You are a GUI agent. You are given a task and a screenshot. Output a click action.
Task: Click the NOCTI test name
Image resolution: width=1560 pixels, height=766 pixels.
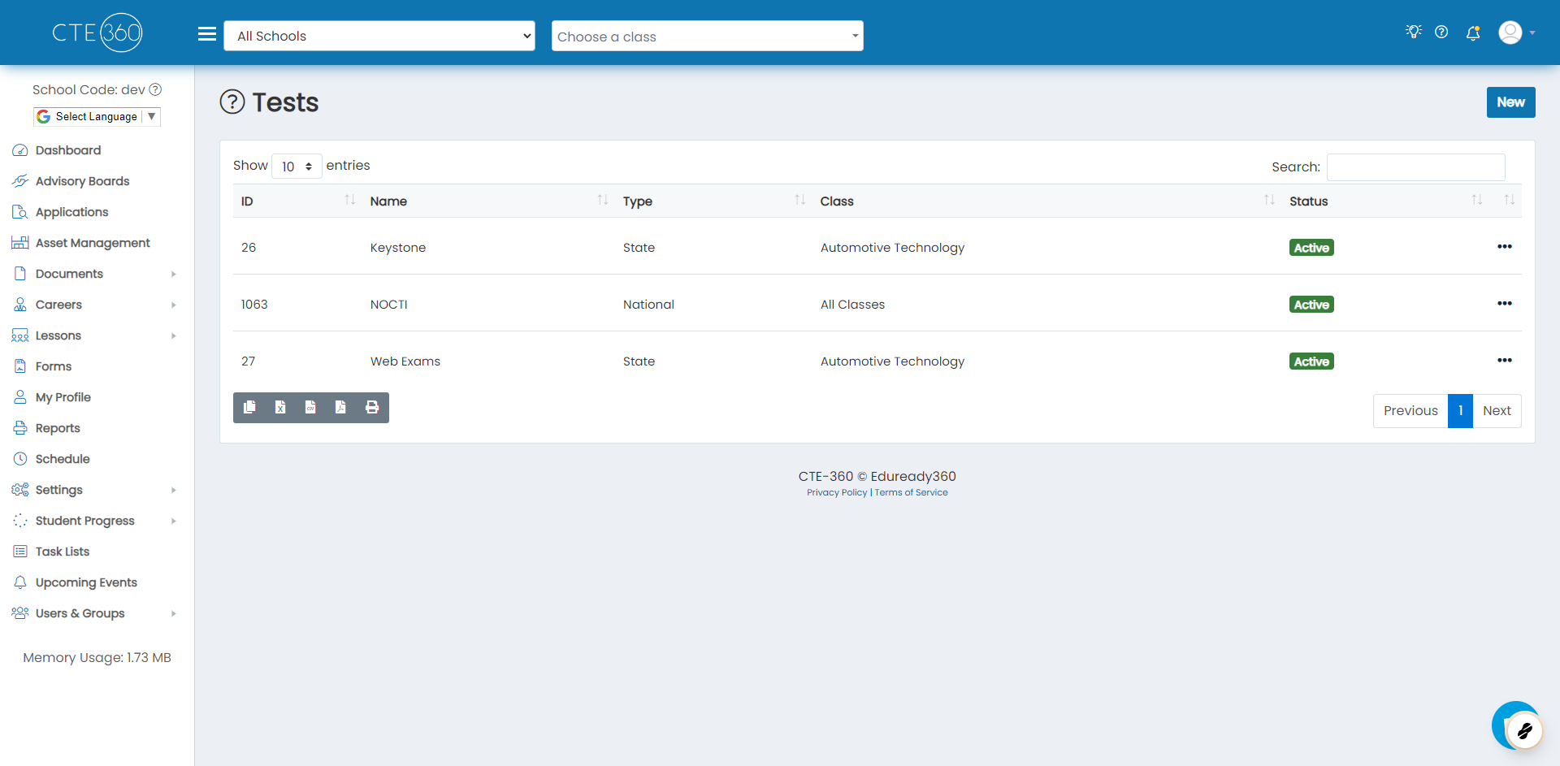point(388,305)
